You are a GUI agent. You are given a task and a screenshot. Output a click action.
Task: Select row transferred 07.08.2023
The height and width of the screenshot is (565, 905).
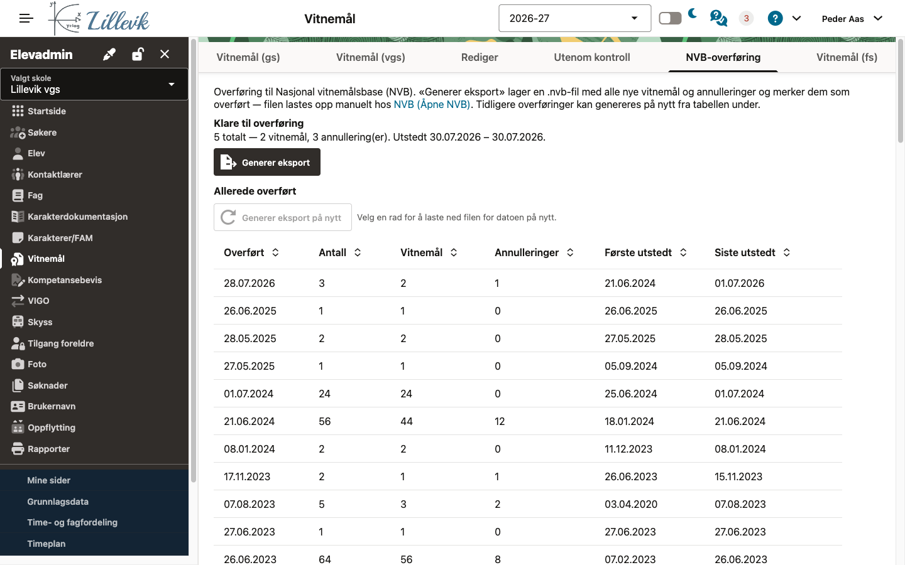click(x=528, y=504)
